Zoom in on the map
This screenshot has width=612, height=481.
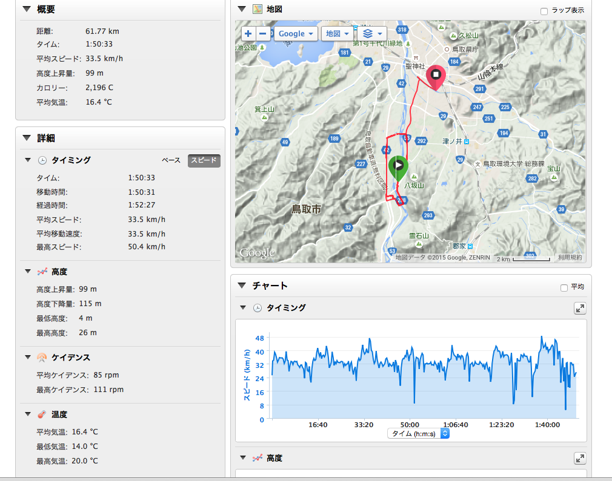click(248, 34)
